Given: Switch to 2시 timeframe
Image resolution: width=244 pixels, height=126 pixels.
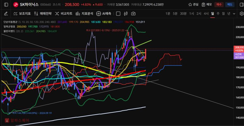Looking at the screenshot, I should (199, 14).
